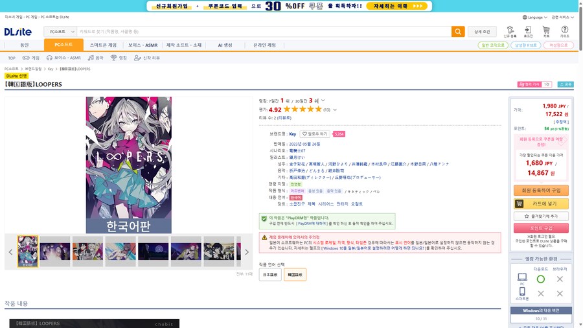
Task: Click the 자세히는 이쪽 banner button
Action: (x=396, y=6)
